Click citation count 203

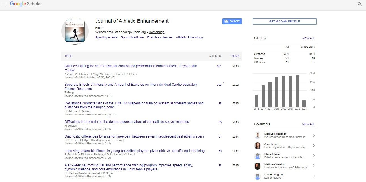(219, 85)
